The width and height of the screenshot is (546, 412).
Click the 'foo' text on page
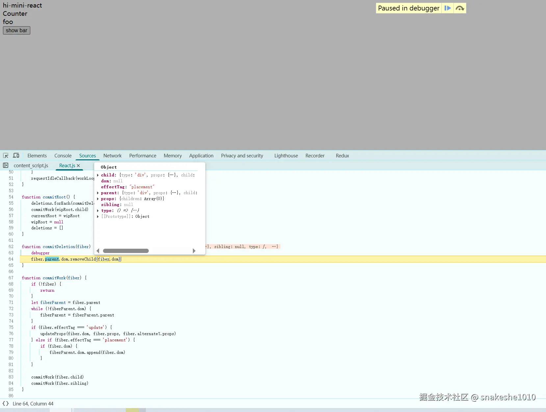(8, 22)
